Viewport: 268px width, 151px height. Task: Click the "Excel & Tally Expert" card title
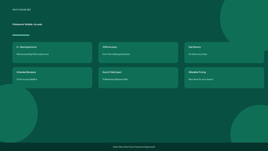click(x=112, y=72)
